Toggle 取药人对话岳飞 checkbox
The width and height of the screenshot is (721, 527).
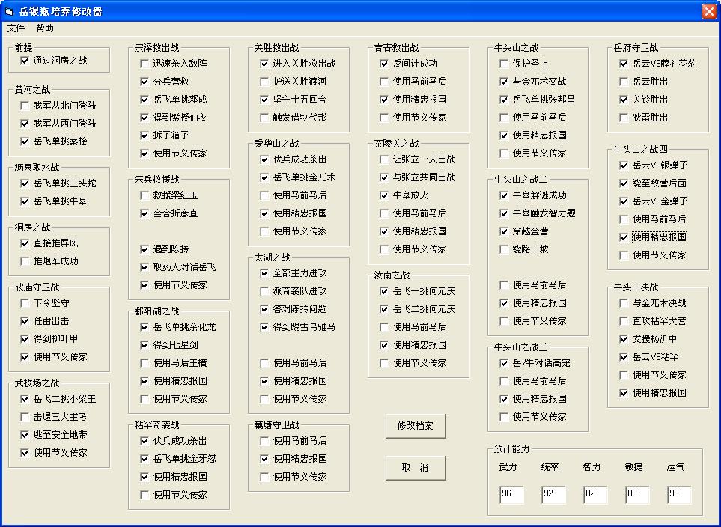[144, 267]
